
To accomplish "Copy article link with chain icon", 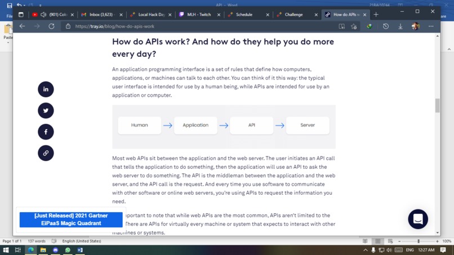I will pyautogui.click(x=46, y=153).
